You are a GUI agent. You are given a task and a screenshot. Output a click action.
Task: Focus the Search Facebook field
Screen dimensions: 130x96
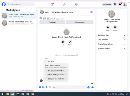21,4
